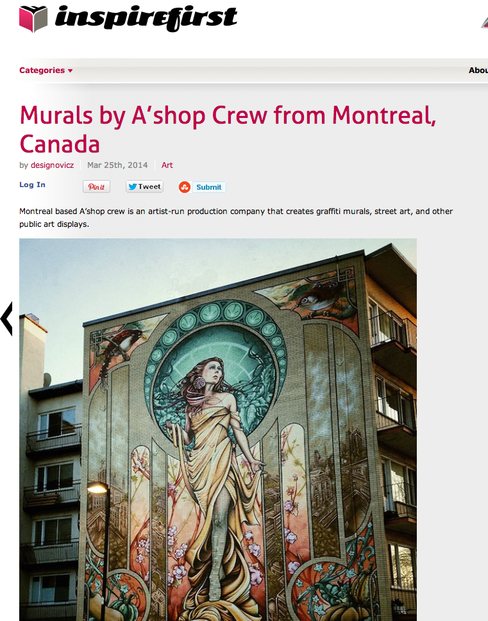
Task: Click the Tweet button text
Action: (149, 186)
